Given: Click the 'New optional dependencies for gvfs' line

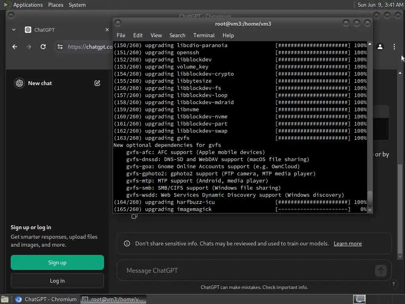Looking at the screenshot, I should (x=167, y=145).
